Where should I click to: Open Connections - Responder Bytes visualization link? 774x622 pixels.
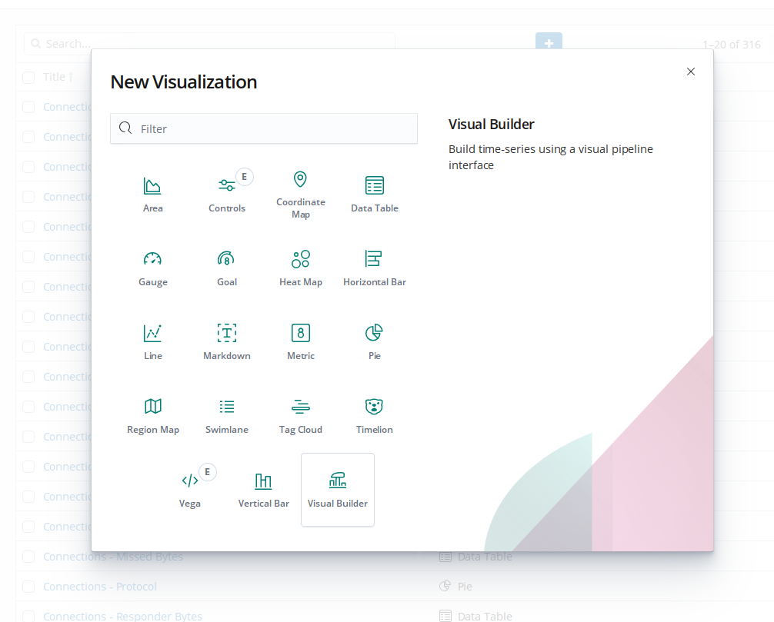[x=122, y=616]
